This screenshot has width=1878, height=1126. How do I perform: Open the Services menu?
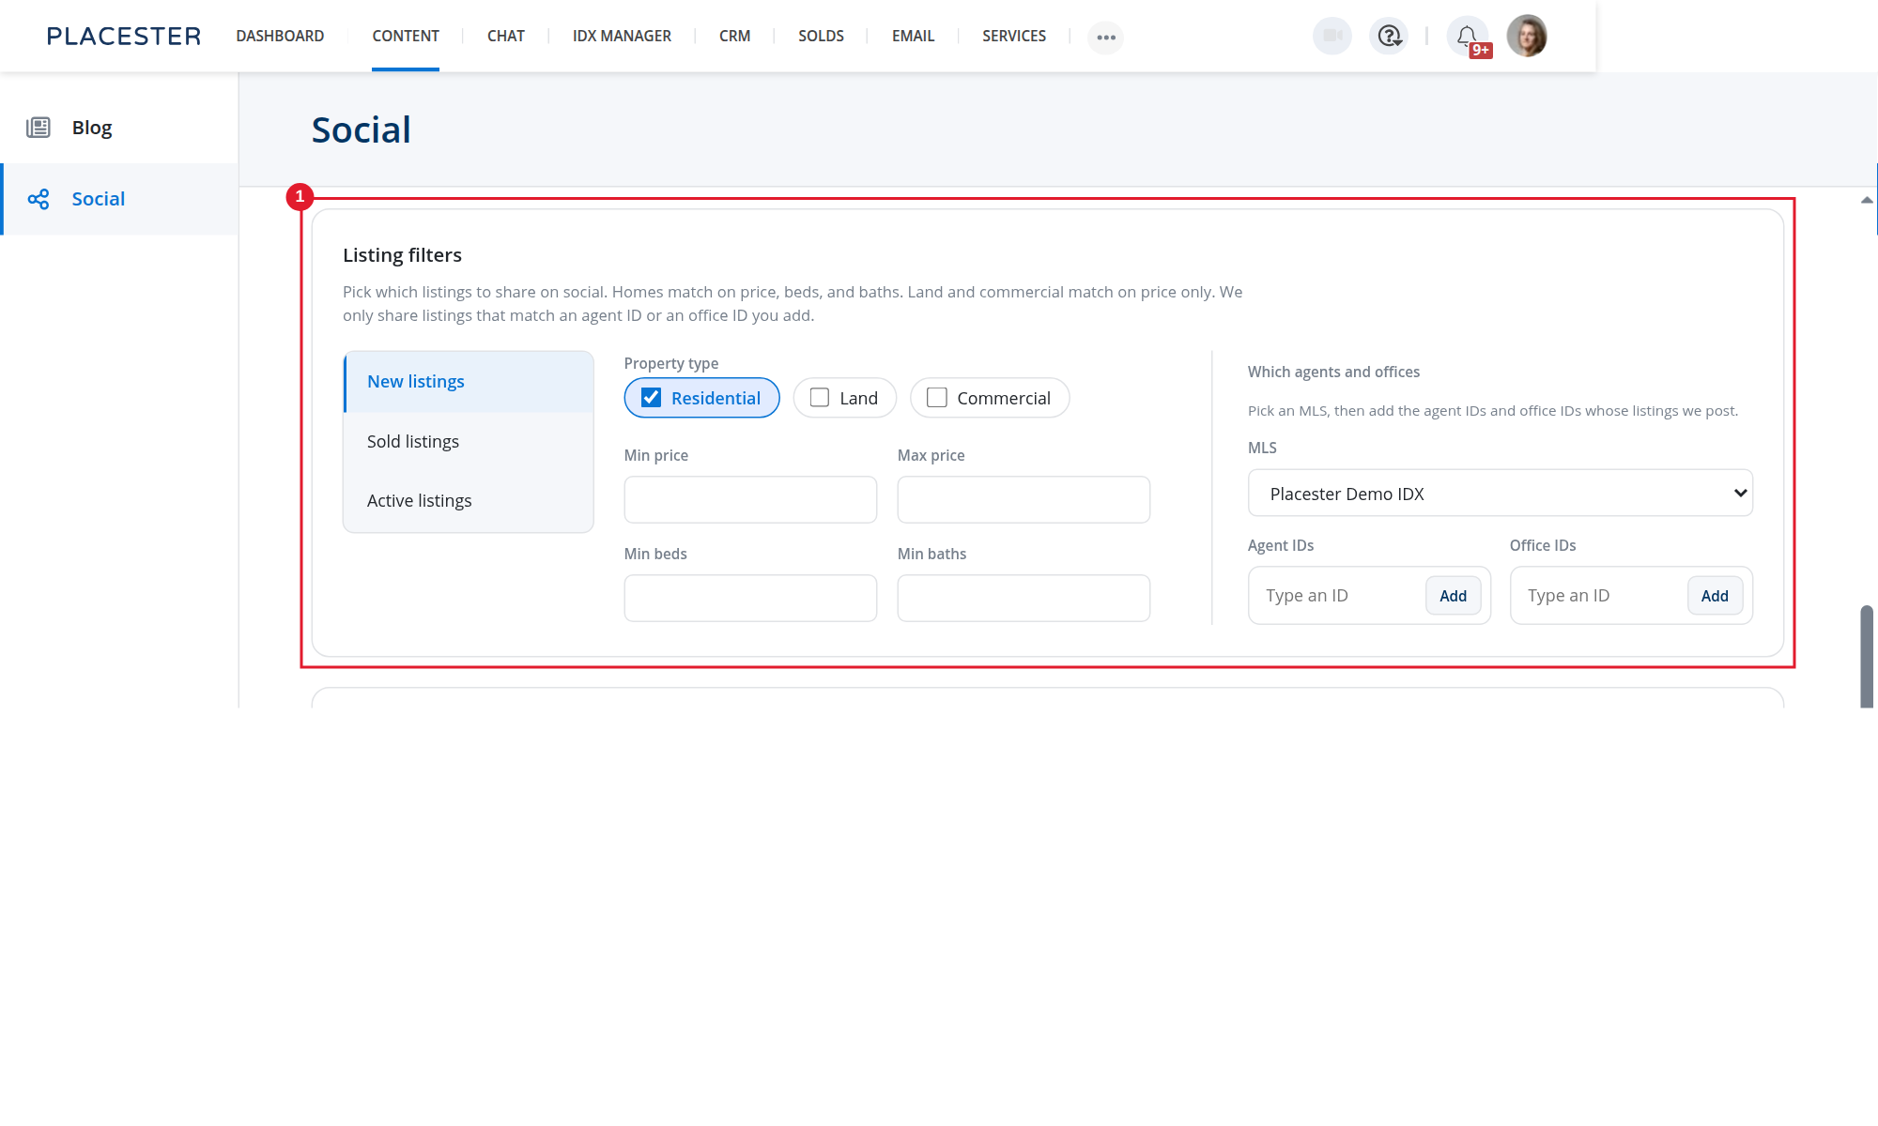[x=1014, y=37]
